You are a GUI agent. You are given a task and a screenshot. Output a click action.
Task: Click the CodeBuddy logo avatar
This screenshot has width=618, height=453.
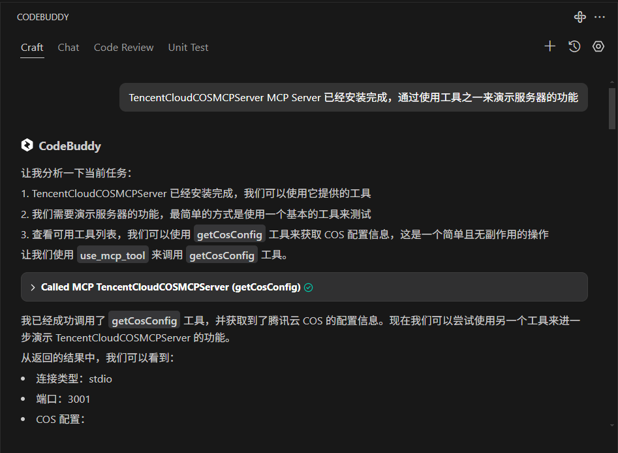(x=27, y=146)
